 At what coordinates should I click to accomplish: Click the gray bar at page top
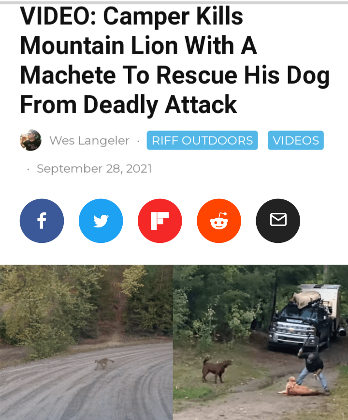point(174,2)
